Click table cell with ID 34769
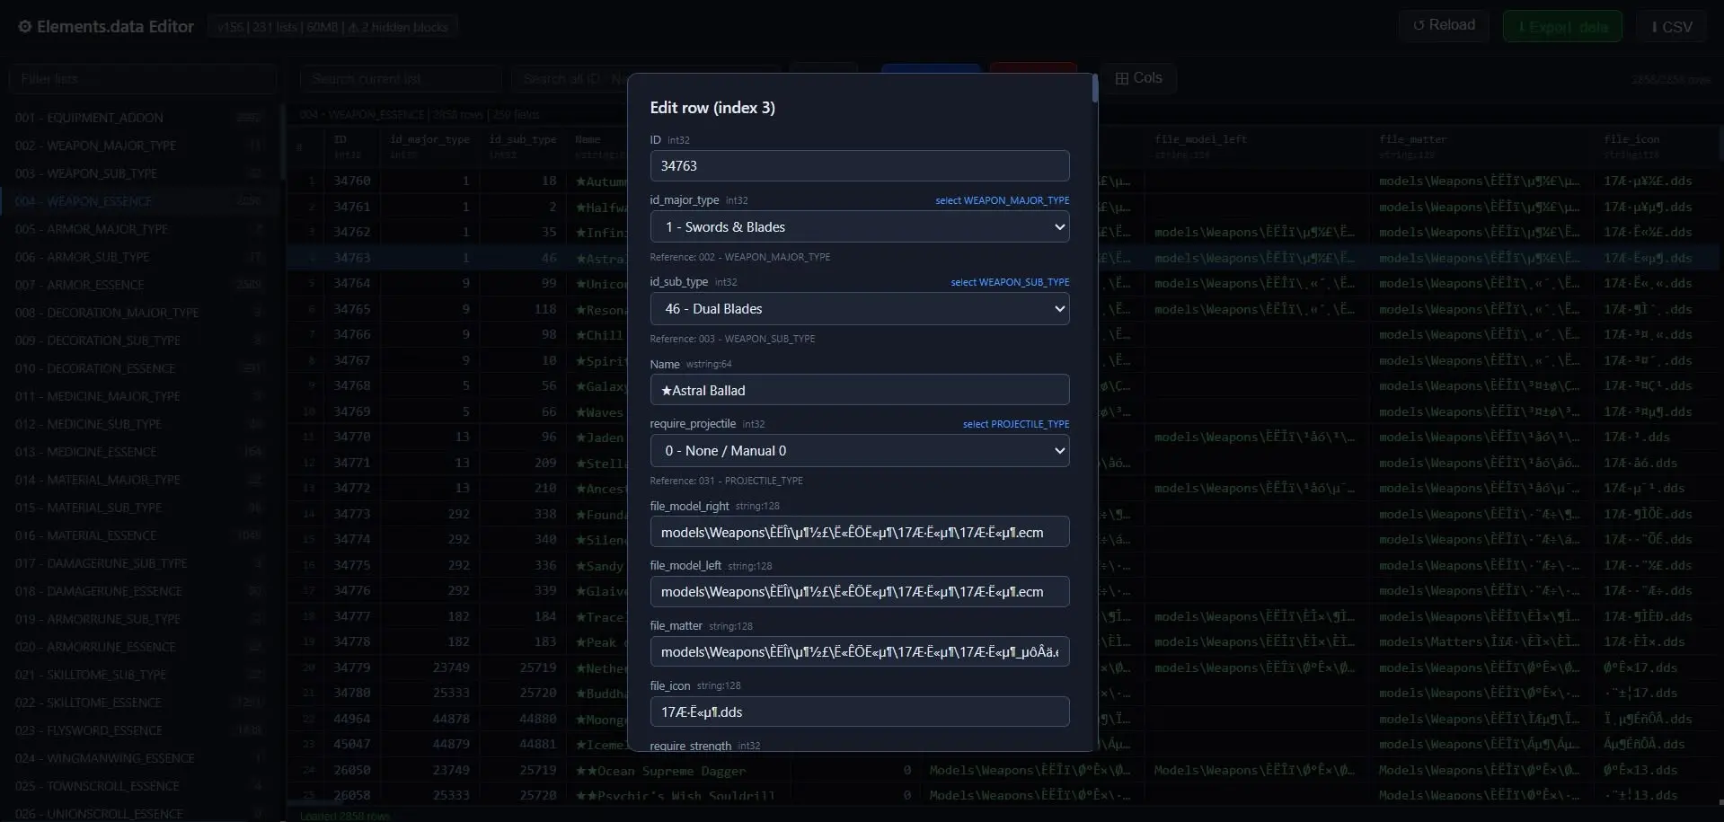The width and height of the screenshot is (1724, 822). [352, 411]
